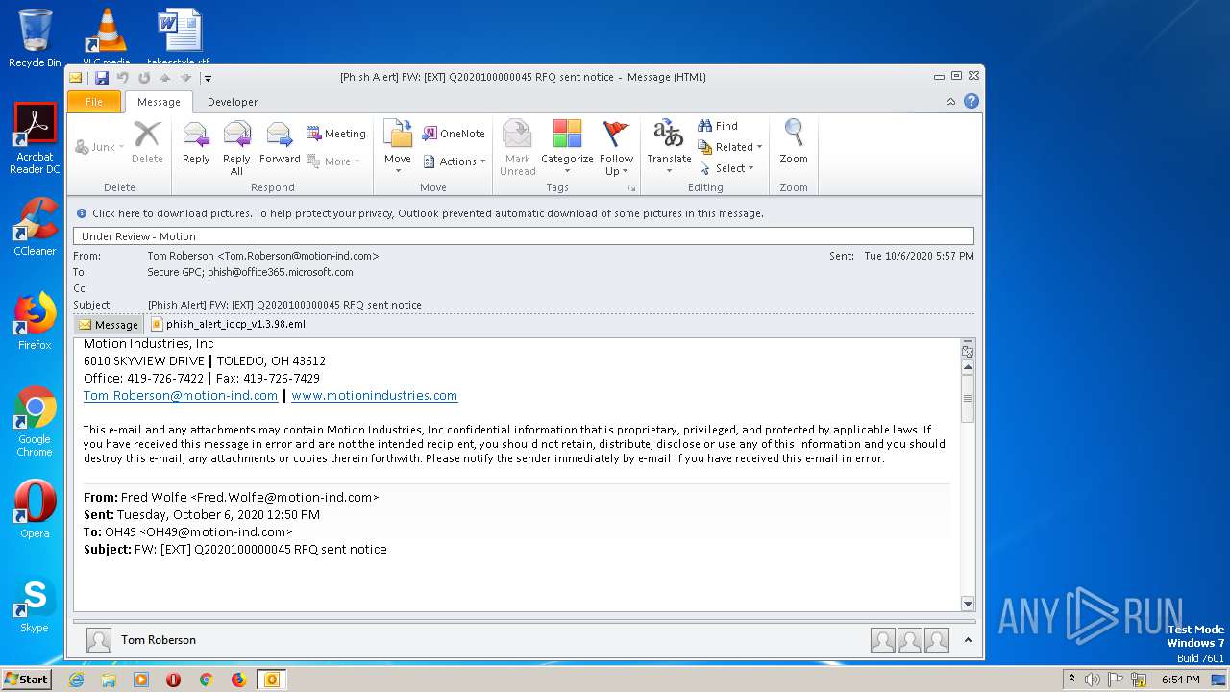Click the taskbar clock showing 6:54 PM
The width and height of the screenshot is (1230, 692).
[1180, 680]
